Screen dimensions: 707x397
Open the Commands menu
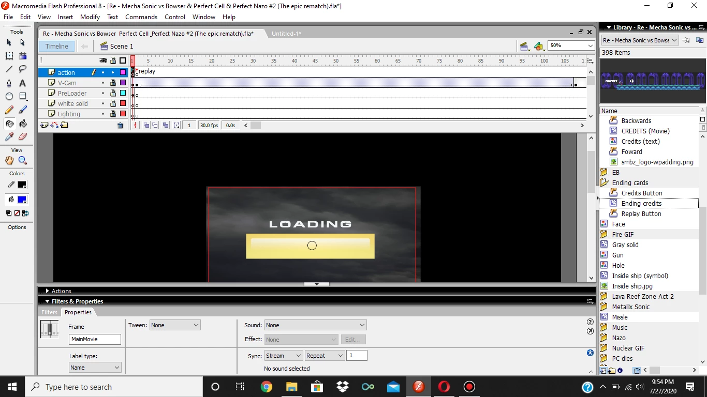pos(141,17)
